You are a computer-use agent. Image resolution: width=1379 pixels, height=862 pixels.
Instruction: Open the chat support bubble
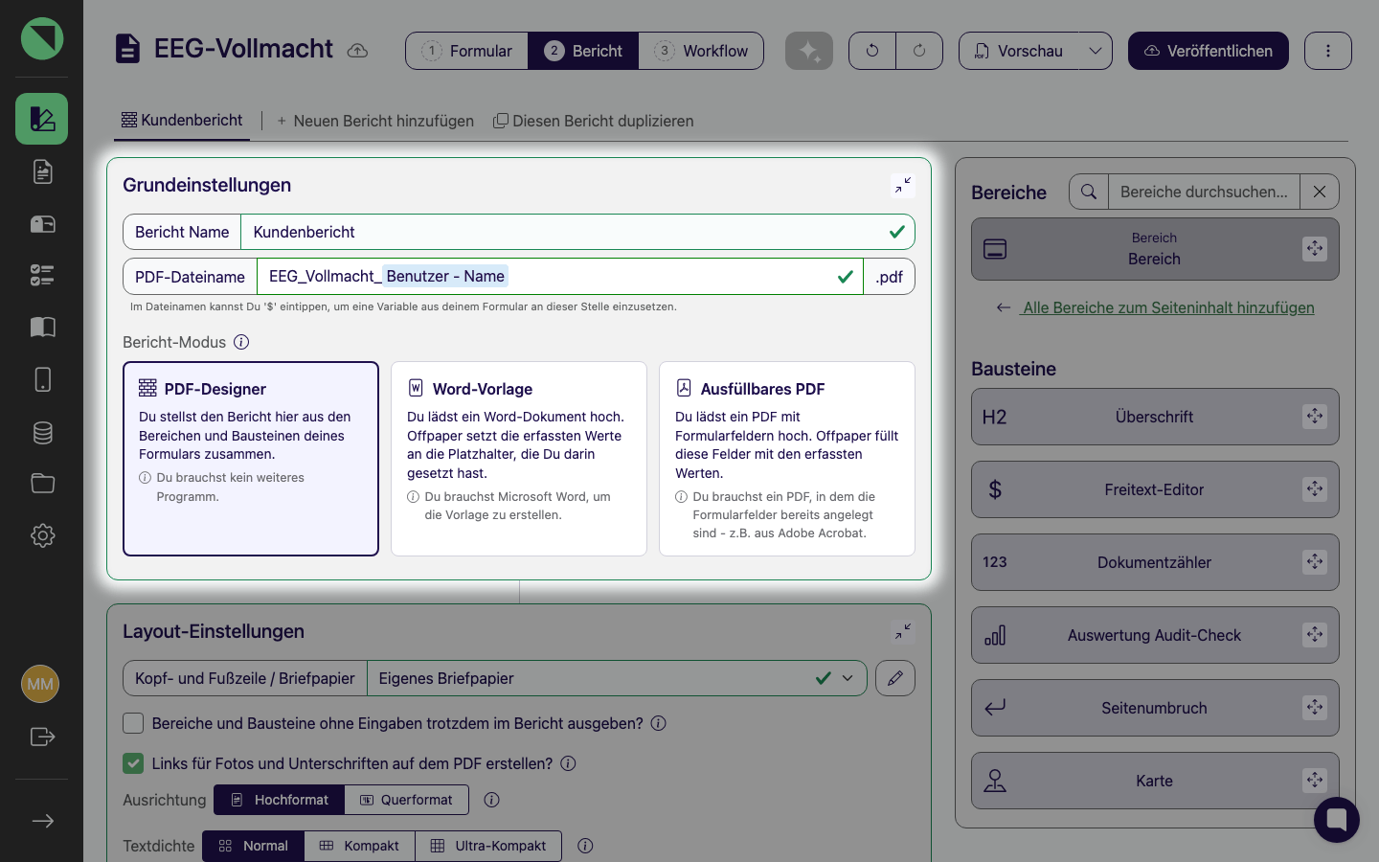point(1337,820)
